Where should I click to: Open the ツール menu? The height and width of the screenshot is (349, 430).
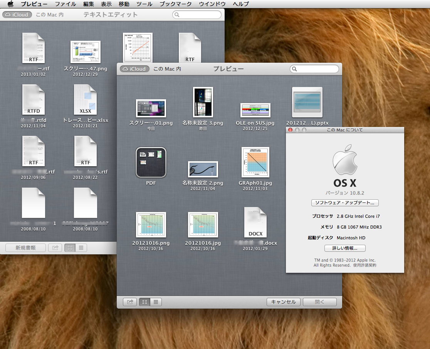pyautogui.click(x=144, y=4)
